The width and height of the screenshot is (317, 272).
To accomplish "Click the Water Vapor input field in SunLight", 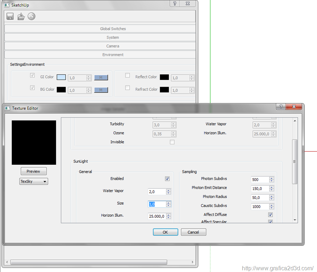I will coord(157,192).
